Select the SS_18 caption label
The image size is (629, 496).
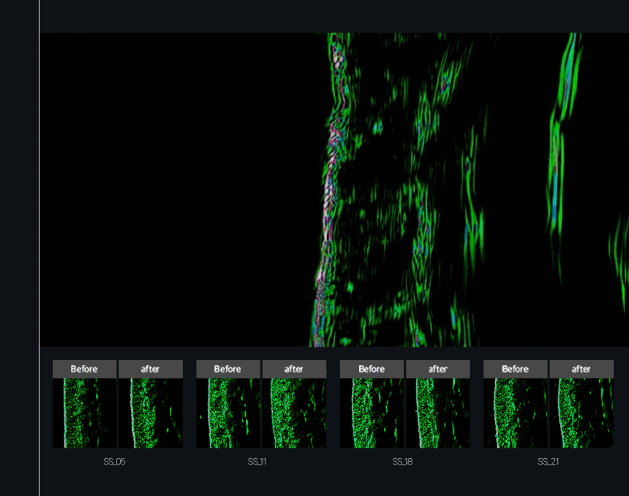click(402, 462)
